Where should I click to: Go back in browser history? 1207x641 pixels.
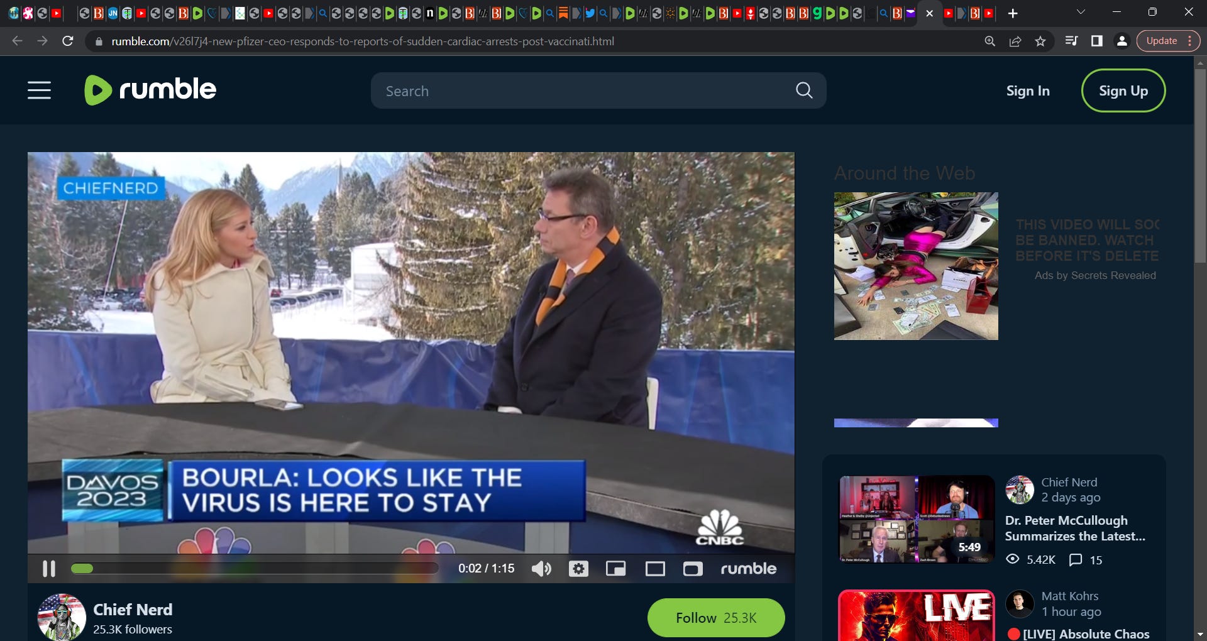click(x=17, y=41)
